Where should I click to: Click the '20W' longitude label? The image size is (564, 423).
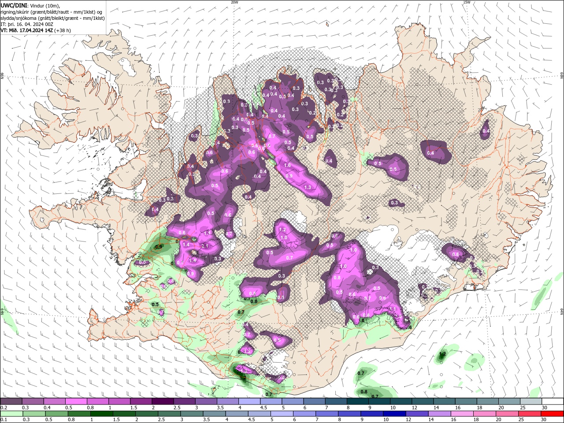pos(234,2)
